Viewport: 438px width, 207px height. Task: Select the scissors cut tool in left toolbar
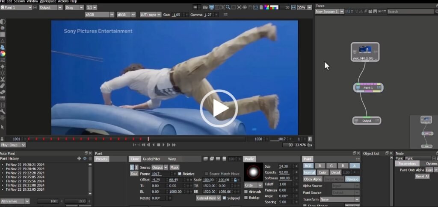[x=3, y=79]
